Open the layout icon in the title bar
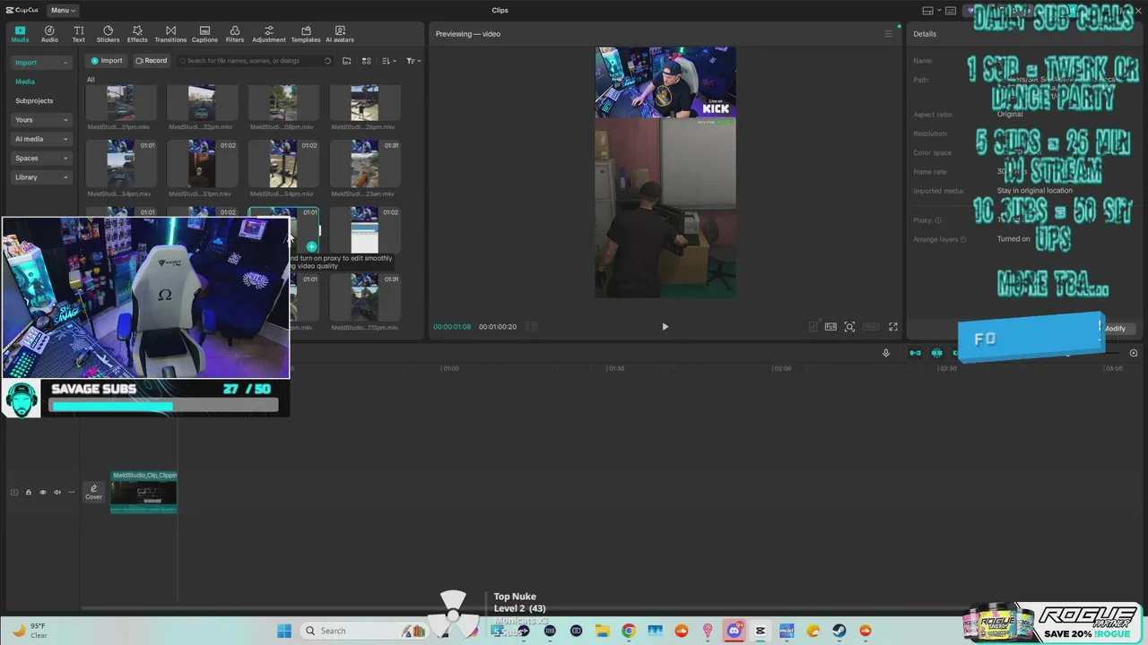Screen dimensions: 1148x645 [x=928, y=10]
